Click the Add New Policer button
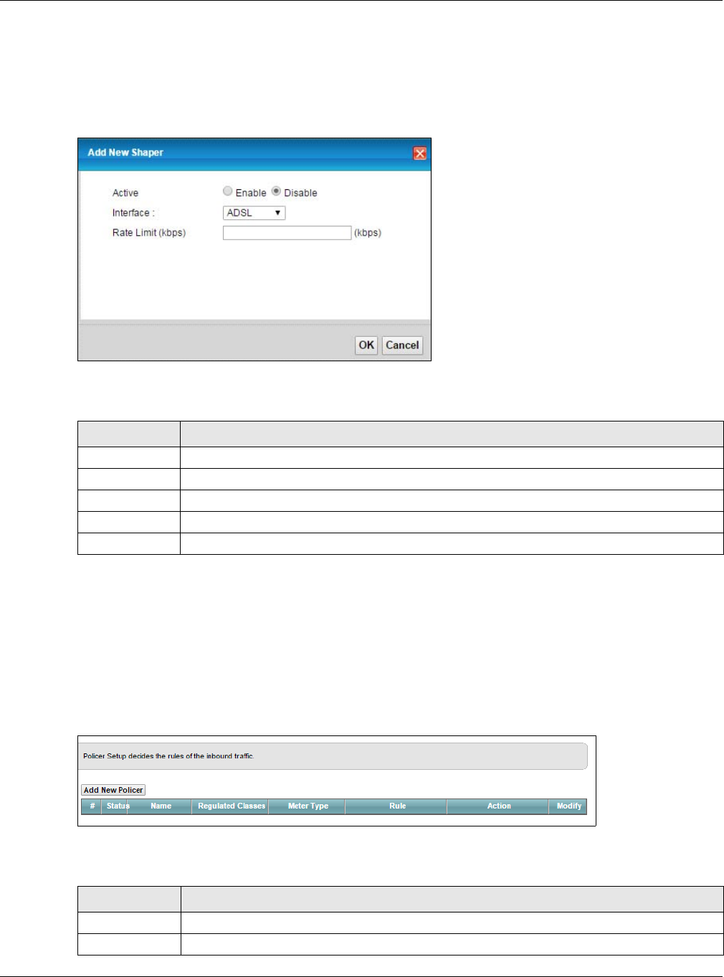The width and height of the screenshot is (724, 977). click(113, 790)
